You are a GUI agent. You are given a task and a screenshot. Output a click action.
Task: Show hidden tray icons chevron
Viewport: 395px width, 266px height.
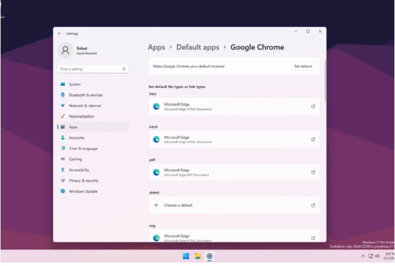point(363,256)
